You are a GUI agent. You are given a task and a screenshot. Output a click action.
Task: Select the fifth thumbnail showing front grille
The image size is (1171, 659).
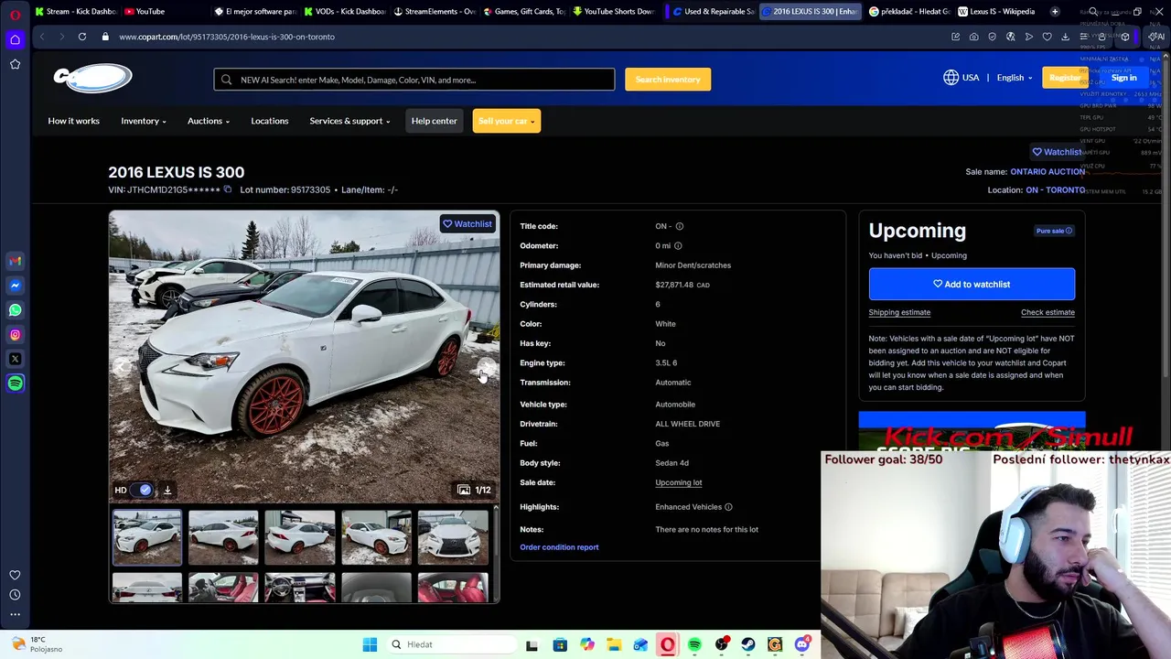(453, 537)
